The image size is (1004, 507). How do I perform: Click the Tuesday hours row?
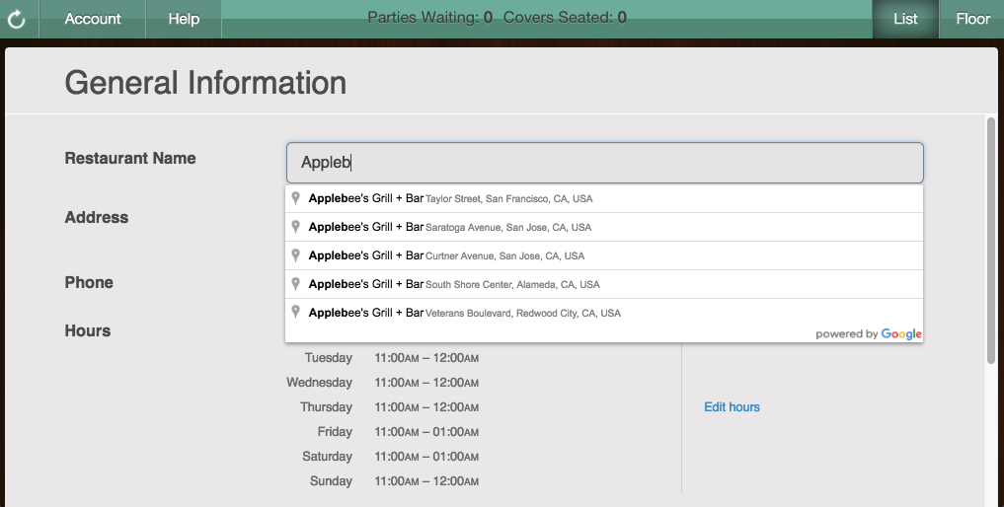[391, 358]
